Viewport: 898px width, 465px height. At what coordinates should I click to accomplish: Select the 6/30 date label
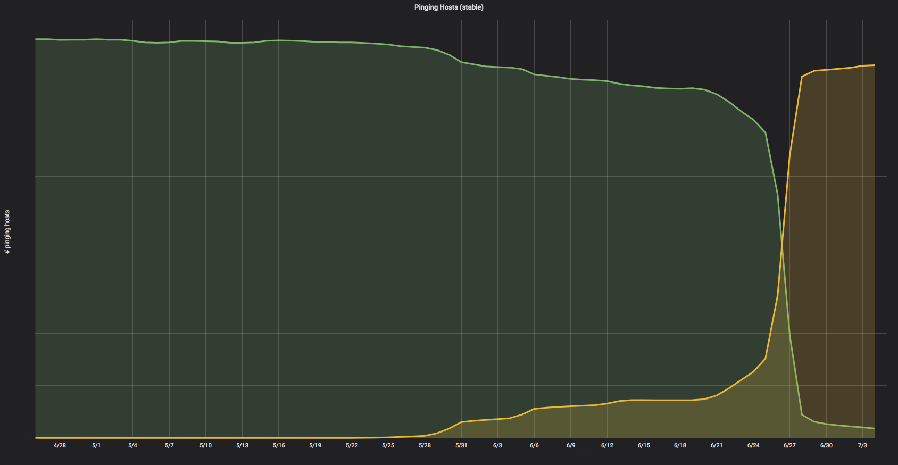(826, 445)
